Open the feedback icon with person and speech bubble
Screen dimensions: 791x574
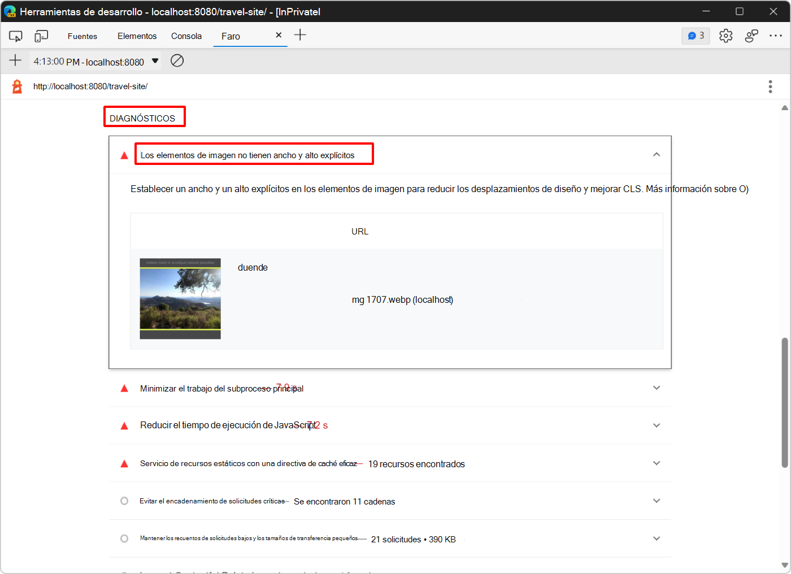point(751,35)
